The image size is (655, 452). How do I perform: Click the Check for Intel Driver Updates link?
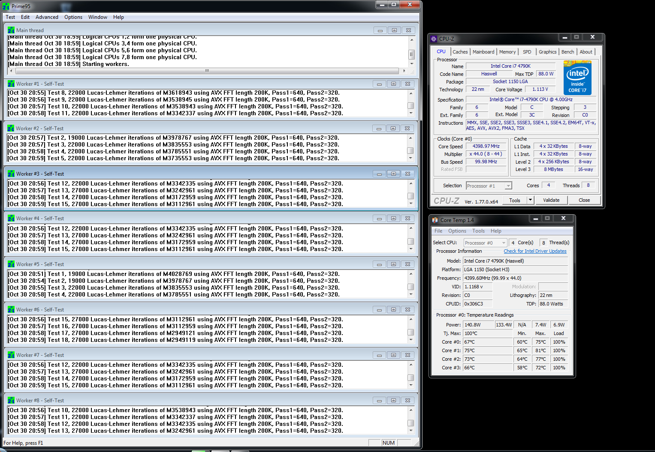click(535, 251)
